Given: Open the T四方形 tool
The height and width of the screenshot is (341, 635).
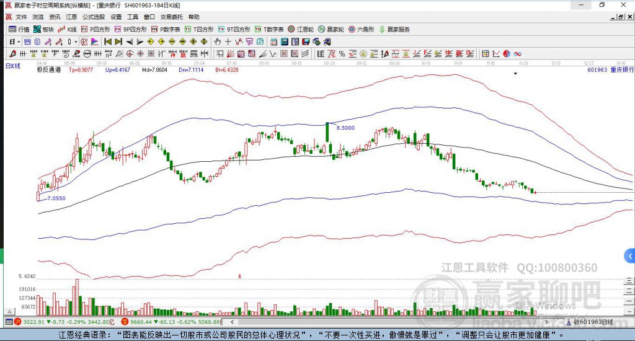Looking at the screenshot, I should pos(199,29).
